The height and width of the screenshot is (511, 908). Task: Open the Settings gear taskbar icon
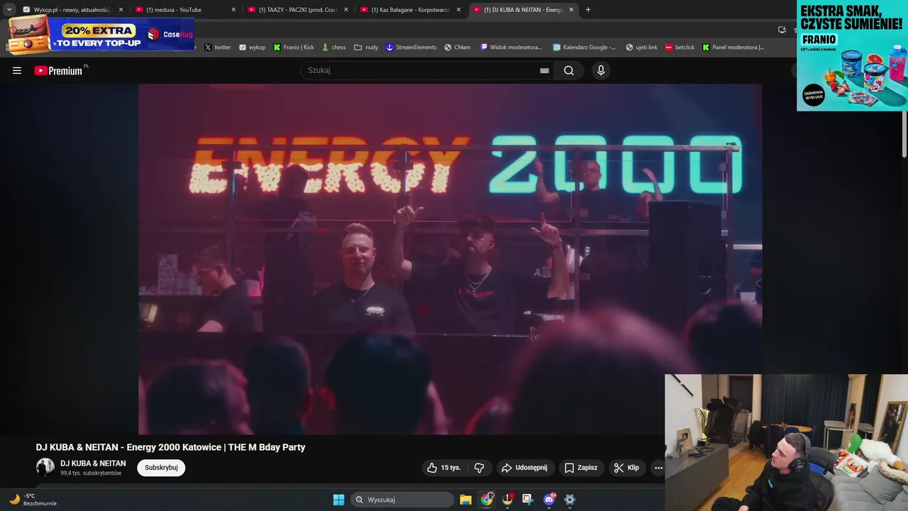(x=570, y=500)
